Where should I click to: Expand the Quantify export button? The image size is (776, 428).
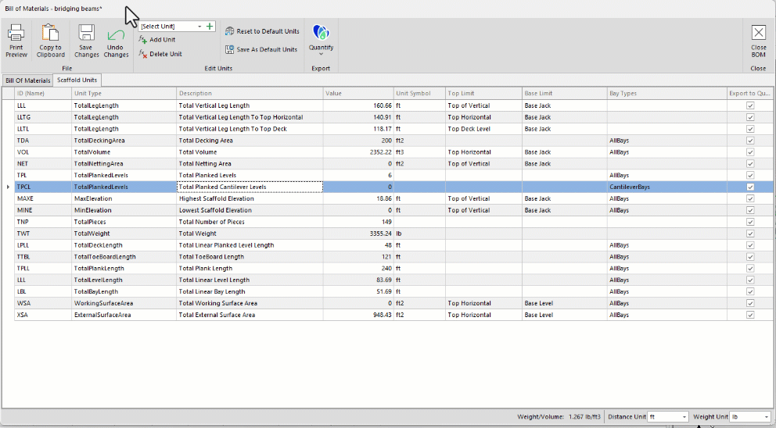(321, 53)
